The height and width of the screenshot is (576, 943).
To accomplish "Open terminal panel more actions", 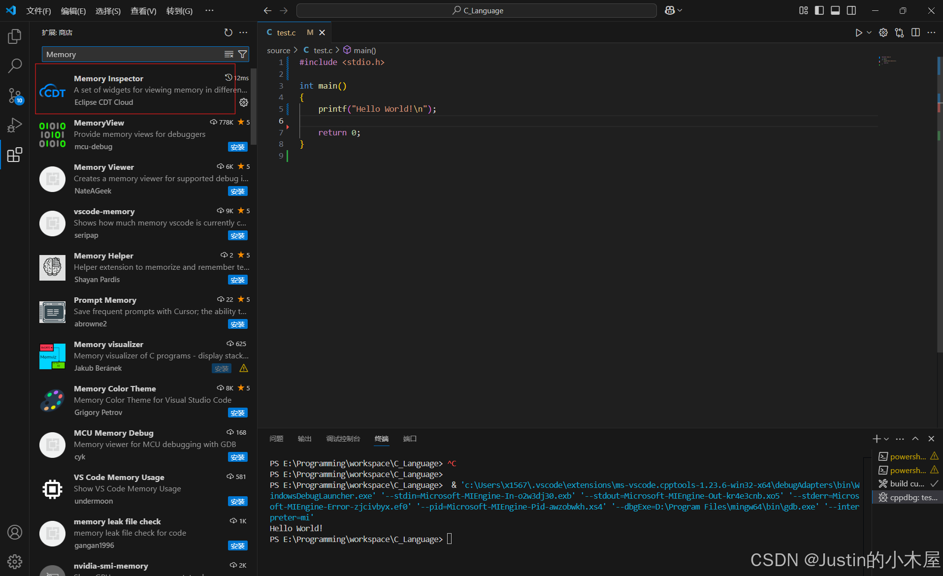I will 900,439.
